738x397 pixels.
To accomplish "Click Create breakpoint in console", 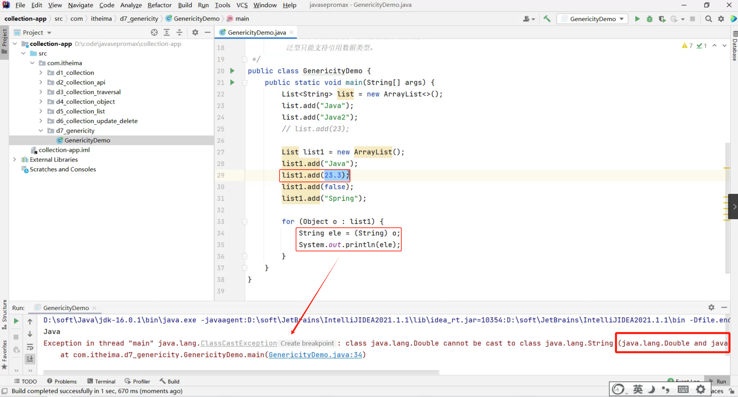I will [x=307, y=343].
